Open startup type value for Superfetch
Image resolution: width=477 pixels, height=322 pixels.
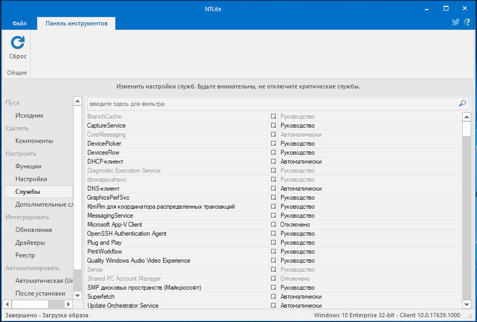[x=301, y=297]
